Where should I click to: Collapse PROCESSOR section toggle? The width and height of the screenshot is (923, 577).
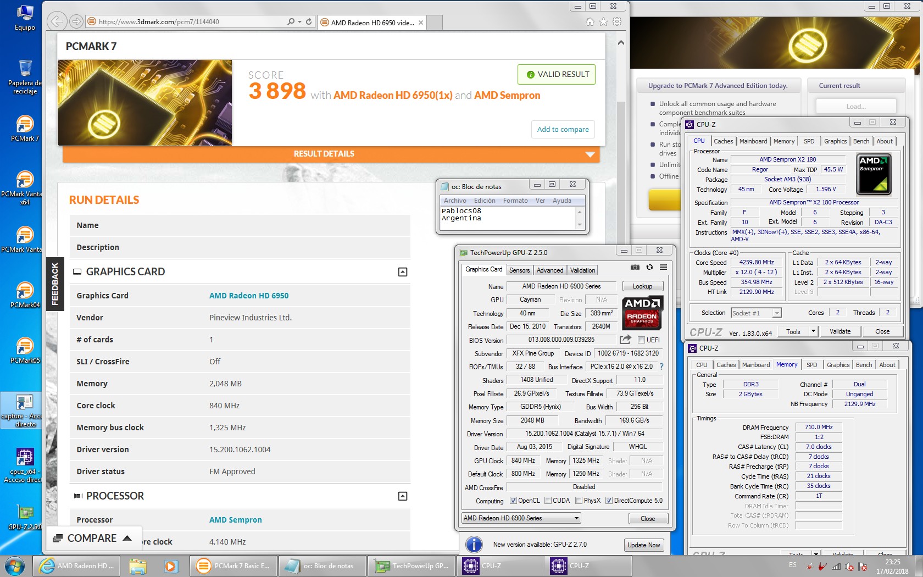403,496
